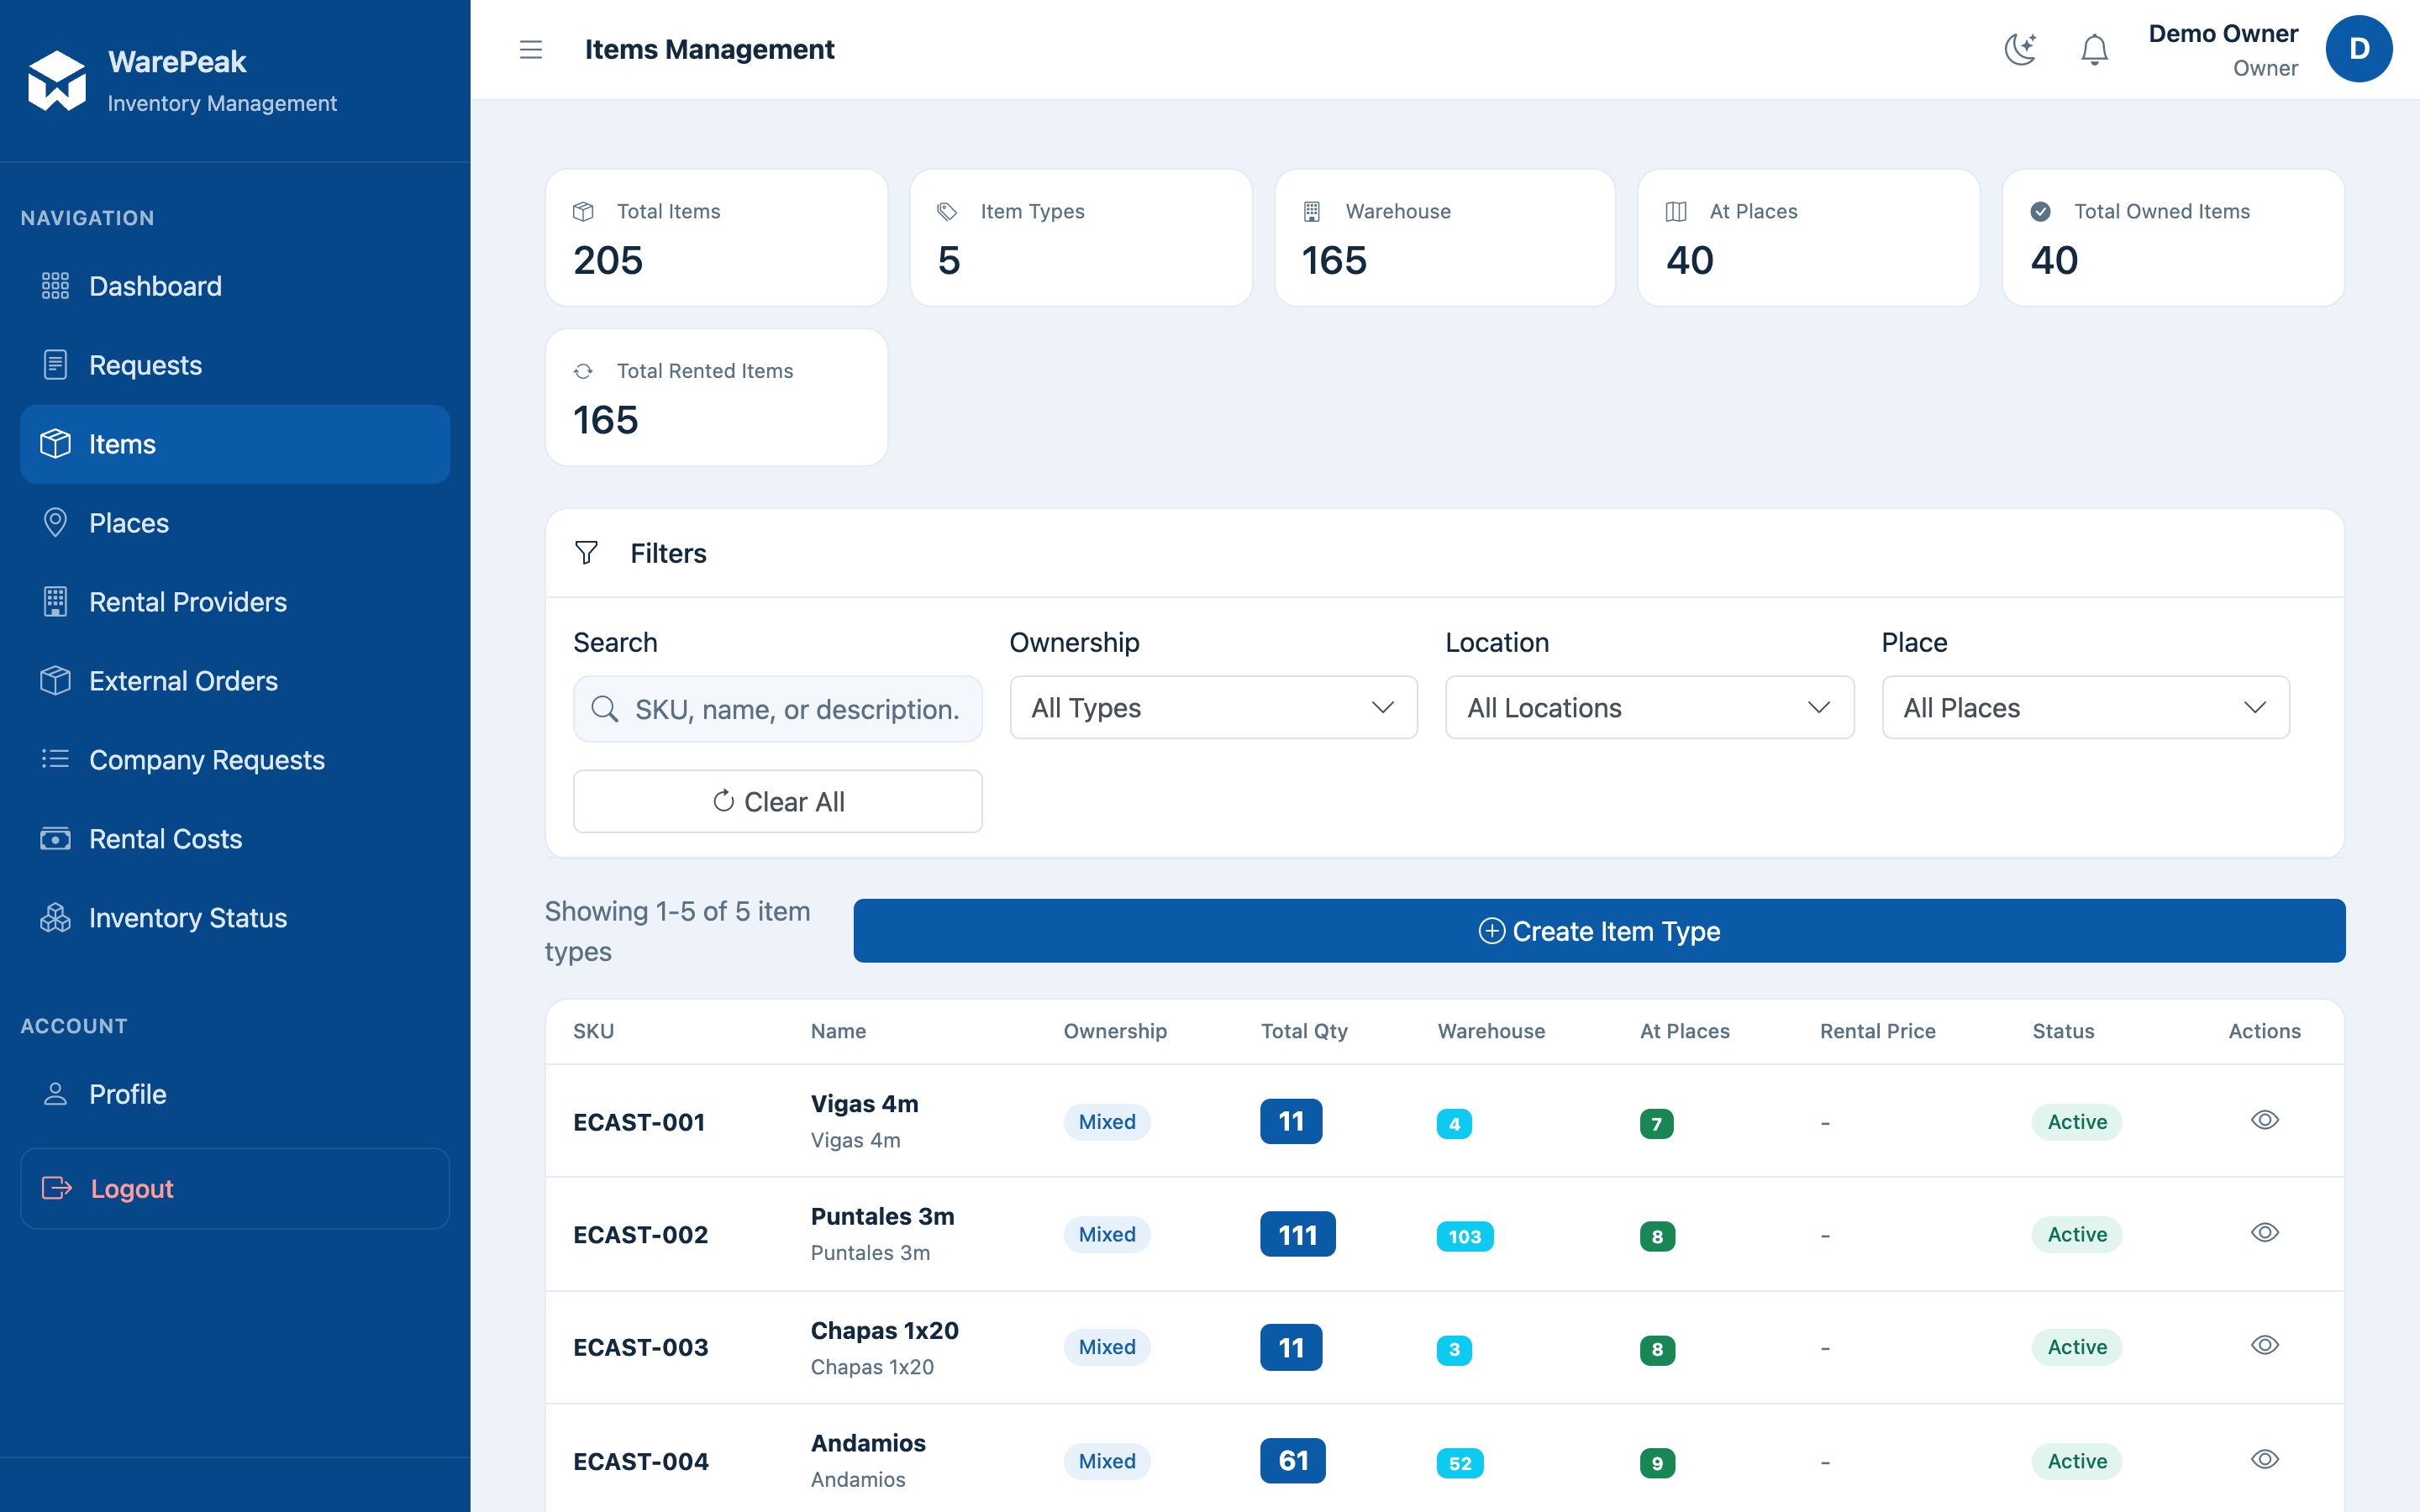Screen dimensions: 2420x1512
Task: Click the Warehouse building icon
Action: [x=1312, y=211]
